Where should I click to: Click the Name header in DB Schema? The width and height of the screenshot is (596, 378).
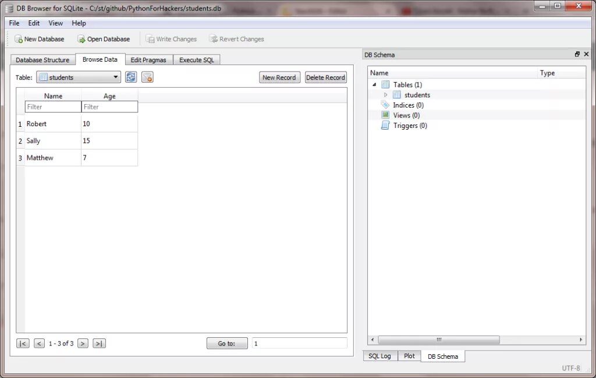[453, 73]
